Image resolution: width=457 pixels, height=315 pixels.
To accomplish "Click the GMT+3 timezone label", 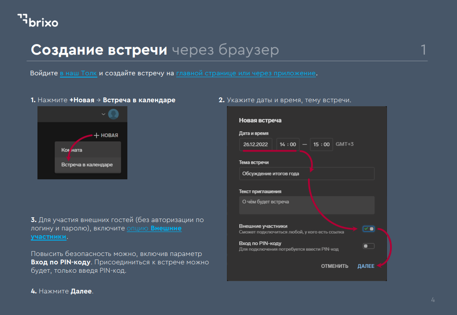I will coord(345,145).
